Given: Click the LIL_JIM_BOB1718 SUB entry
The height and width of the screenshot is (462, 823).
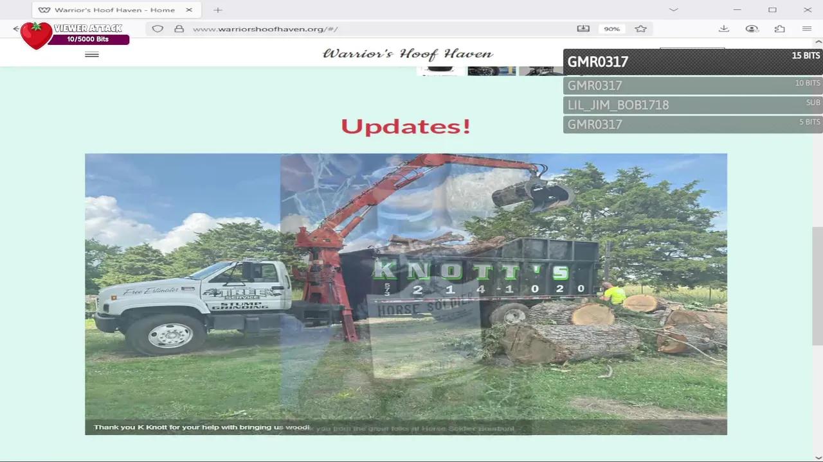Looking at the screenshot, I should click(x=693, y=105).
